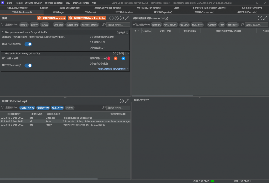Open Live audit task in new window
The width and height of the screenshot is (269, 183).
[127, 54]
